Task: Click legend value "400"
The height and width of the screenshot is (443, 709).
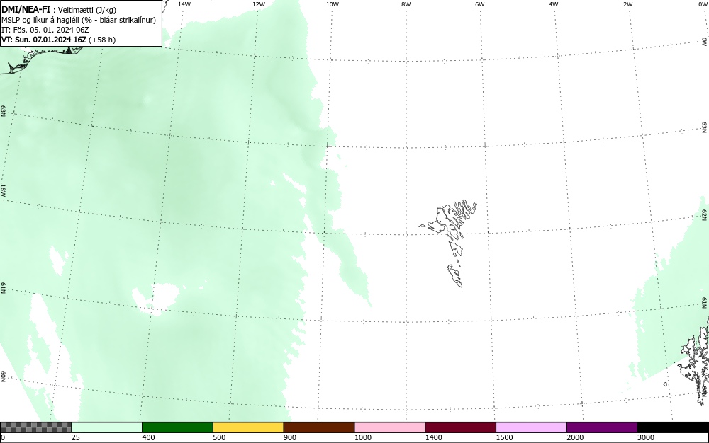Action: coord(148,437)
